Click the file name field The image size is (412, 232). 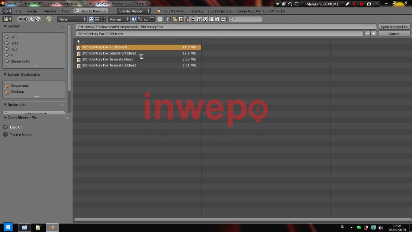[x=220, y=34]
